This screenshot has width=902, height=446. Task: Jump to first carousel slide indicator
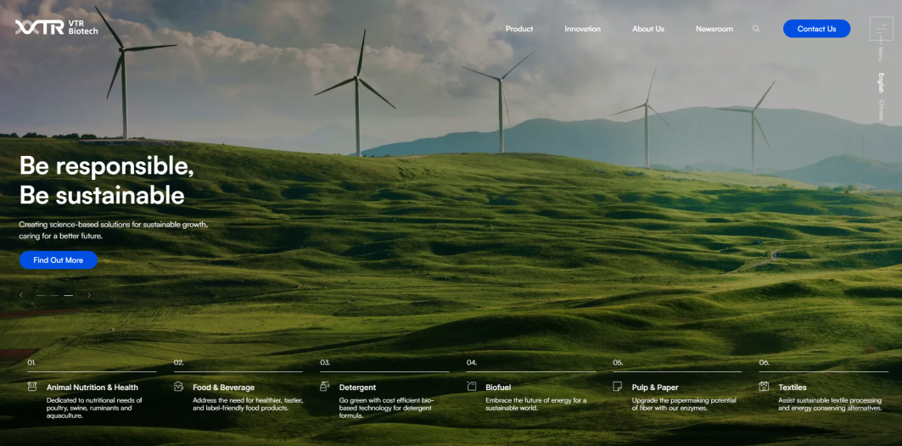40,295
